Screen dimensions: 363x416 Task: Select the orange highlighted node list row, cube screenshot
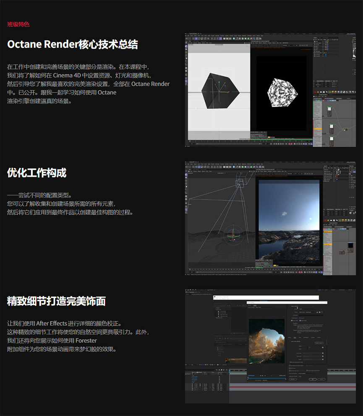(x=318, y=129)
